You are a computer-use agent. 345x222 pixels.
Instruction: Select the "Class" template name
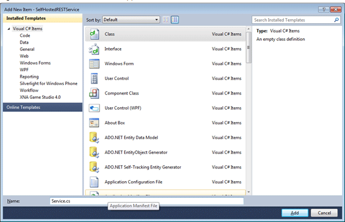coord(109,34)
